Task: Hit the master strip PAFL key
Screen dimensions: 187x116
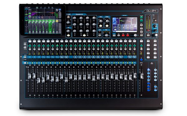Action: (x=141, y=49)
